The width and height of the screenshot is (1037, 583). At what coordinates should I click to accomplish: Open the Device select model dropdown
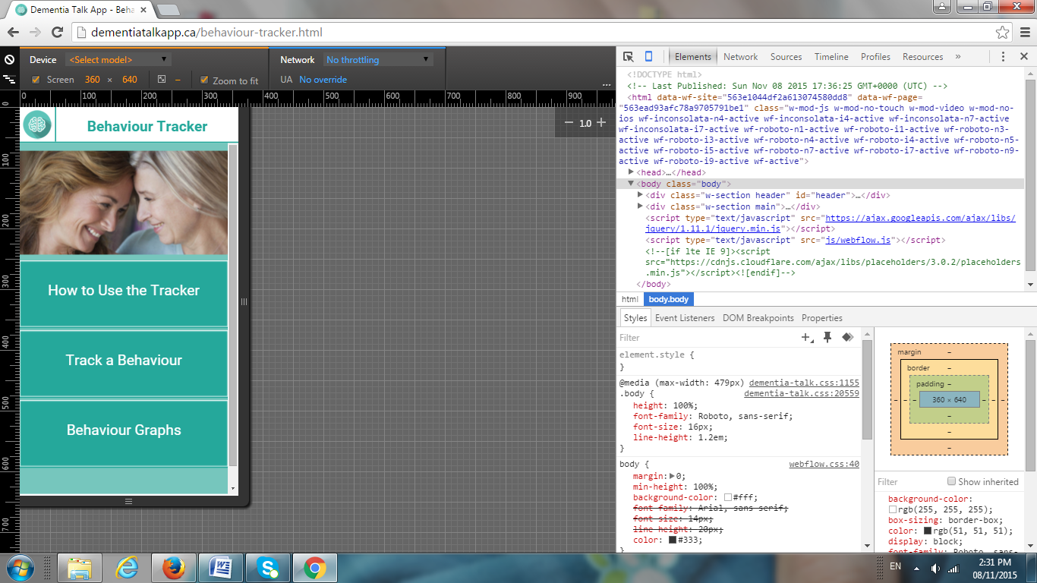click(x=118, y=59)
